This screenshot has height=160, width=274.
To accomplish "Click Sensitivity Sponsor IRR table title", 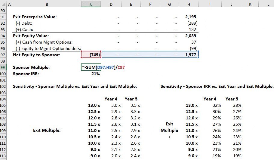I will [217, 86].
